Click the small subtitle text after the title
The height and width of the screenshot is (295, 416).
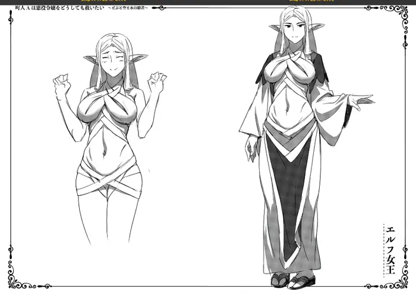[x=128, y=8]
